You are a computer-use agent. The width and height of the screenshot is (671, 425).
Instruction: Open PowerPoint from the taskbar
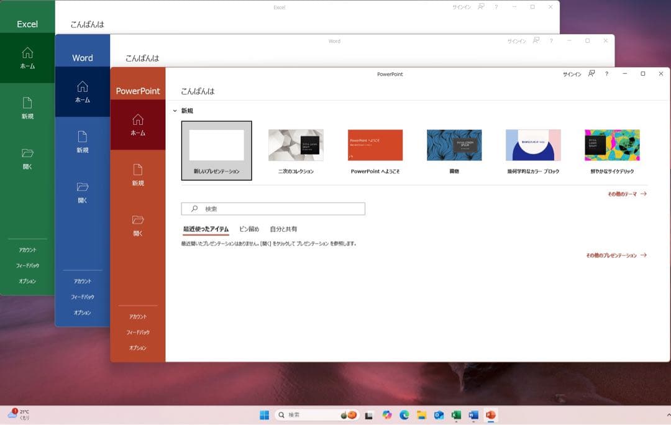pos(491,414)
